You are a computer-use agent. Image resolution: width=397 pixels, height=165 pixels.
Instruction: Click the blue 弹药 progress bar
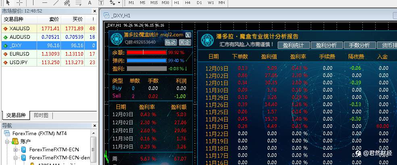click(147, 61)
